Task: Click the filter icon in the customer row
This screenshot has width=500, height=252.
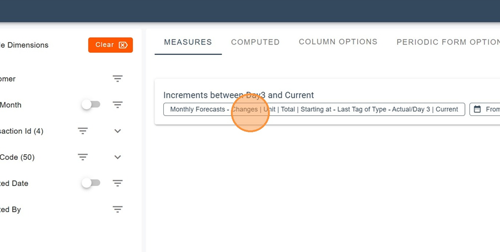Action: (117, 79)
